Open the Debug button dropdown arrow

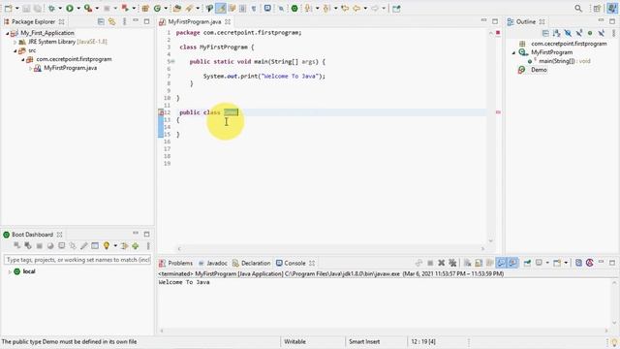[x=60, y=8]
